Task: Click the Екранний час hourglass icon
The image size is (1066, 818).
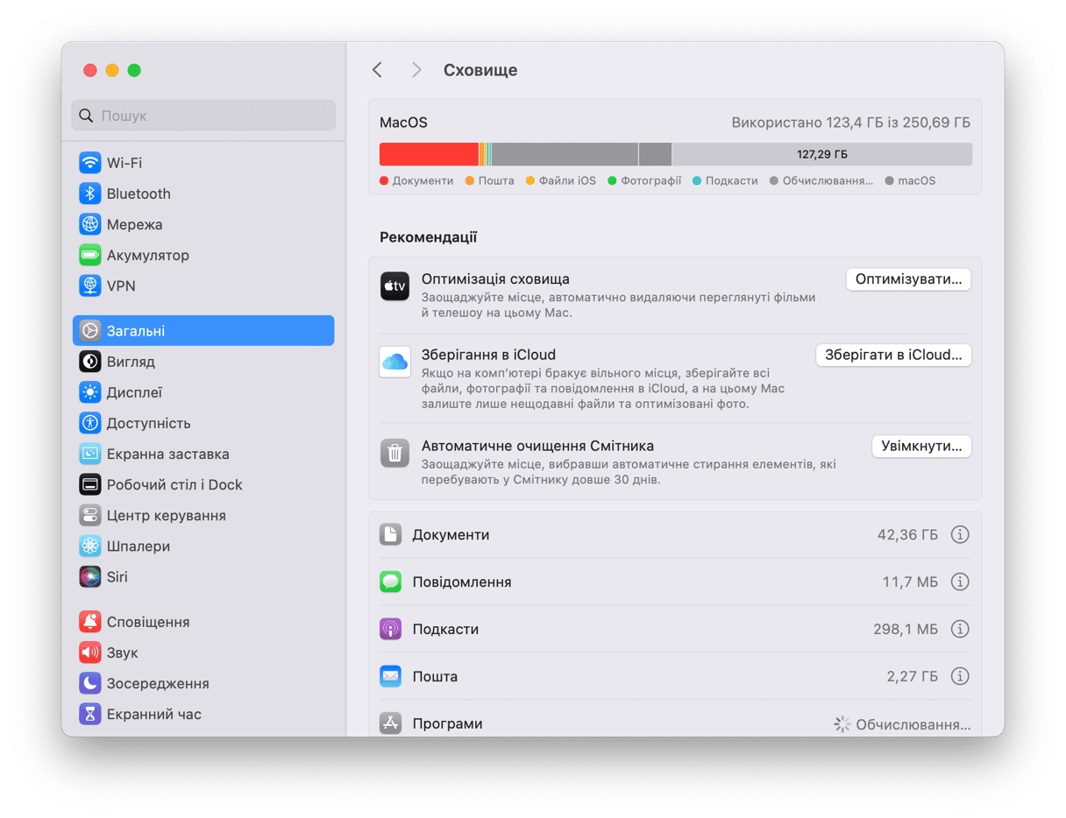Action: 89,714
